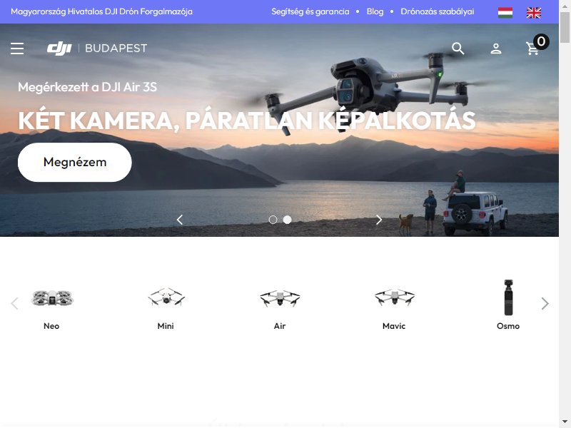Open the Mavic drone category image
This screenshot has width=571, height=428.
click(x=395, y=297)
